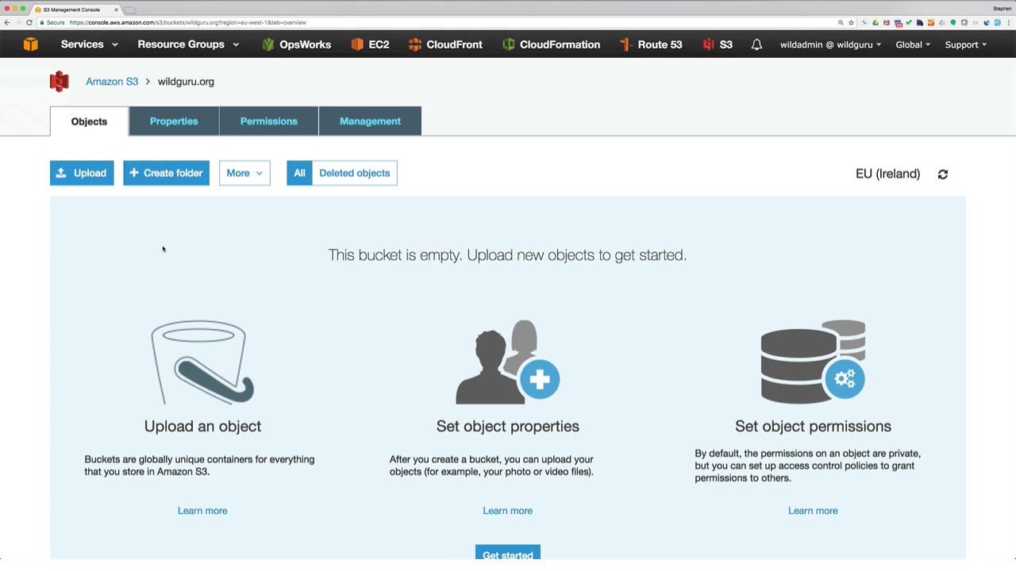Show Deleted objects
Screen dimensions: 1016x571
pyautogui.click(x=355, y=173)
